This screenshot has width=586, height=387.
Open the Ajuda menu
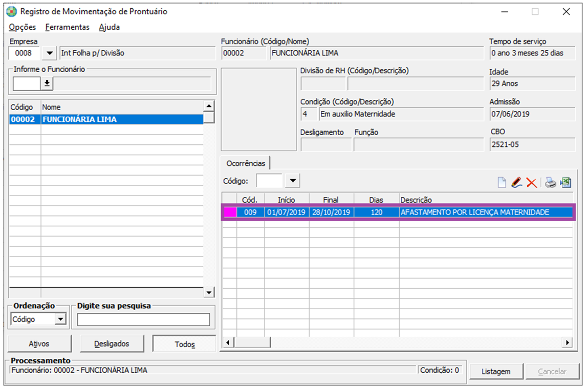pos(109,27)
